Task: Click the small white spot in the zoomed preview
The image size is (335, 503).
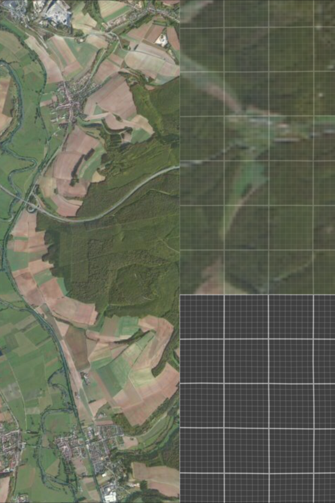Action: (x=320, y=95)
